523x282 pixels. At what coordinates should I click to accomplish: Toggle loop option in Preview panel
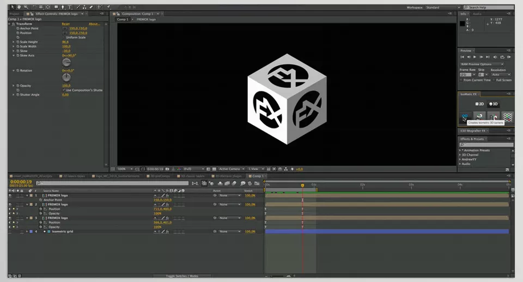click(x=502, y=57)
